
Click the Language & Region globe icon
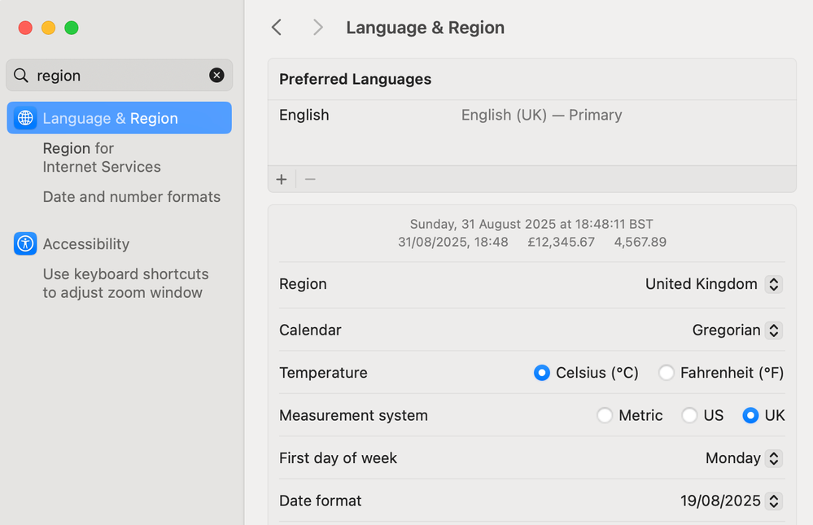pyautogui.click(x=25, y=118)
